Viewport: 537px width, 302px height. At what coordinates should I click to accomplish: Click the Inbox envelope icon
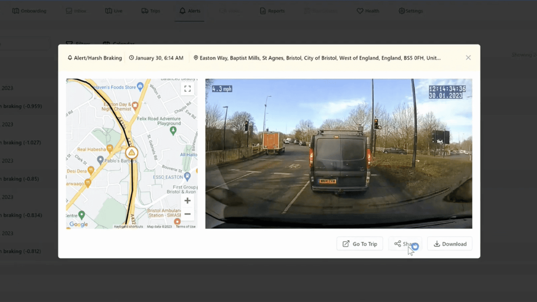(x=68, y=10)
